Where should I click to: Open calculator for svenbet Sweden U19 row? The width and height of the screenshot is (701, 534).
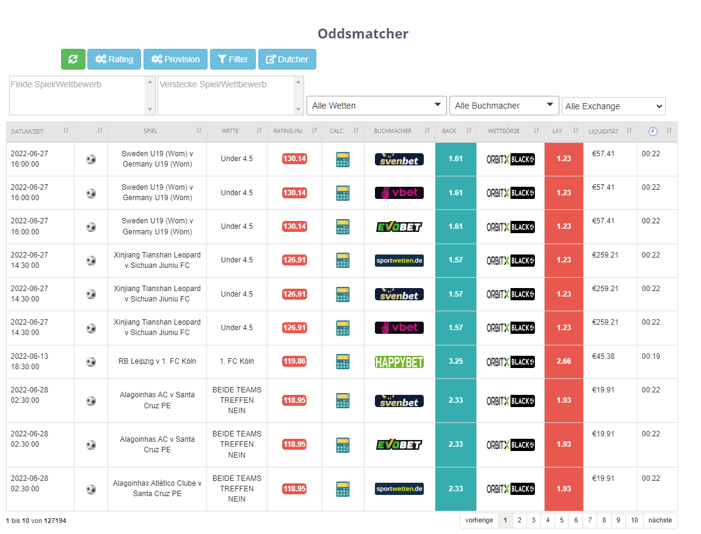(343, 159)
